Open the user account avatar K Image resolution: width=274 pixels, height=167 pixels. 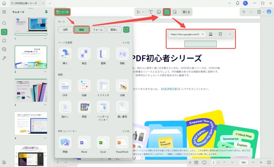[x=245, y=3]
